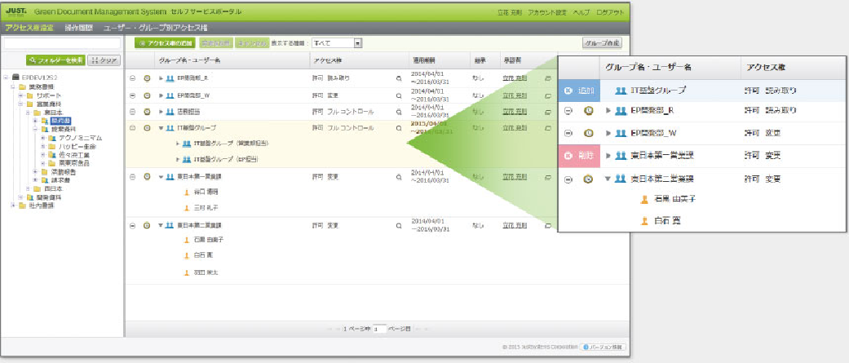This screenshot has width=849, height=363.
Task: Click the アクセス権の追加 button
Action: tap(162, 42)
